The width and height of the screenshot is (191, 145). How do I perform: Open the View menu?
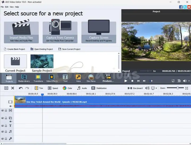coord(12,7)
